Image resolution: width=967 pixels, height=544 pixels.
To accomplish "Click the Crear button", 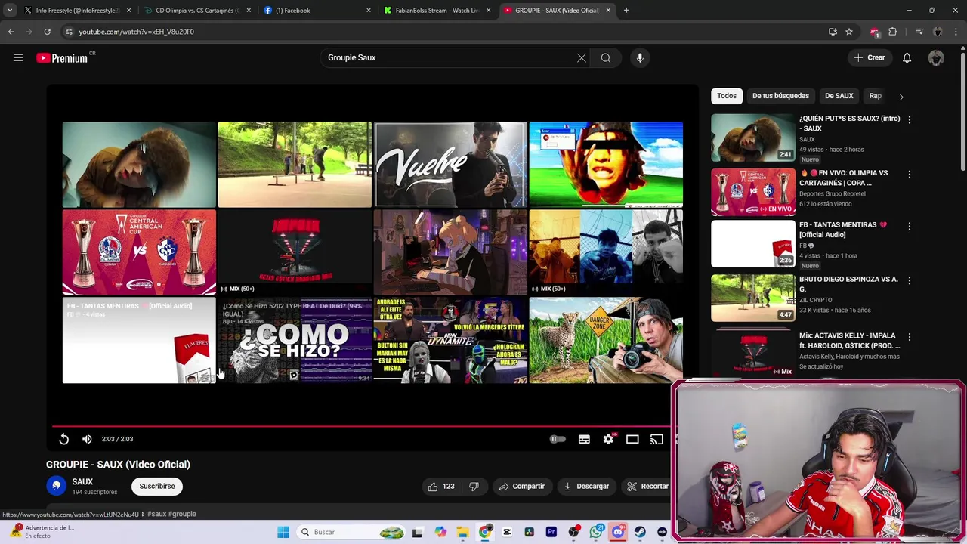I will 869,57.
